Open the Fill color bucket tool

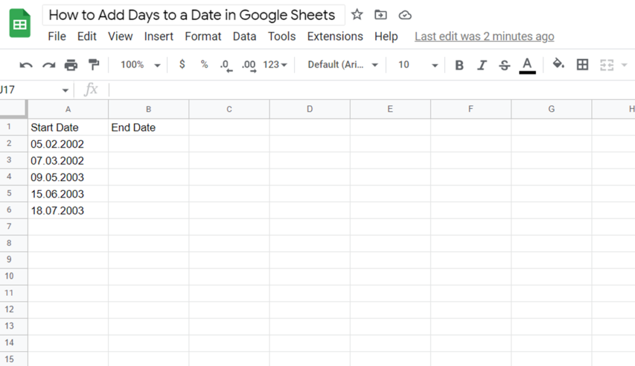click(559, 64)
